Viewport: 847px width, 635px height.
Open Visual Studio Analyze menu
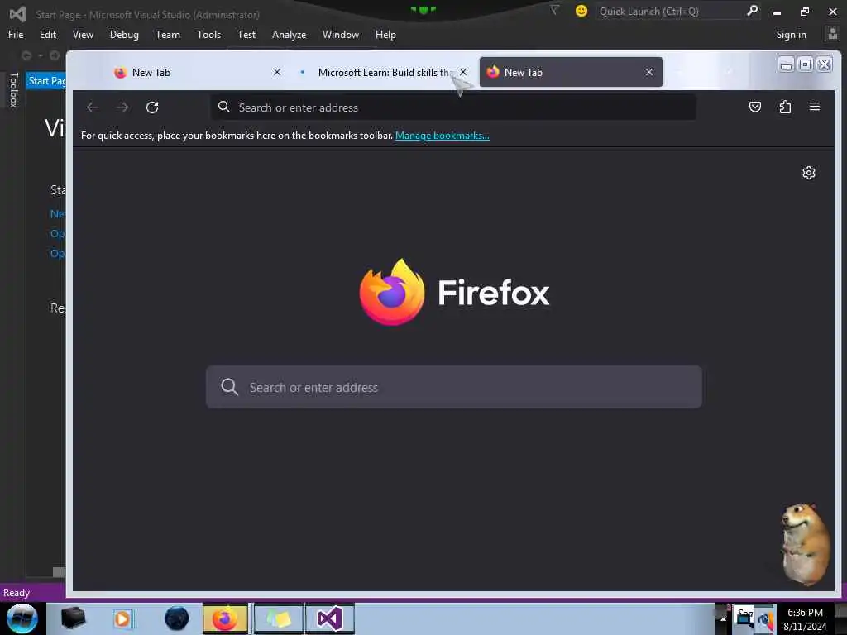pyautogui.click(x=289, y=35)
